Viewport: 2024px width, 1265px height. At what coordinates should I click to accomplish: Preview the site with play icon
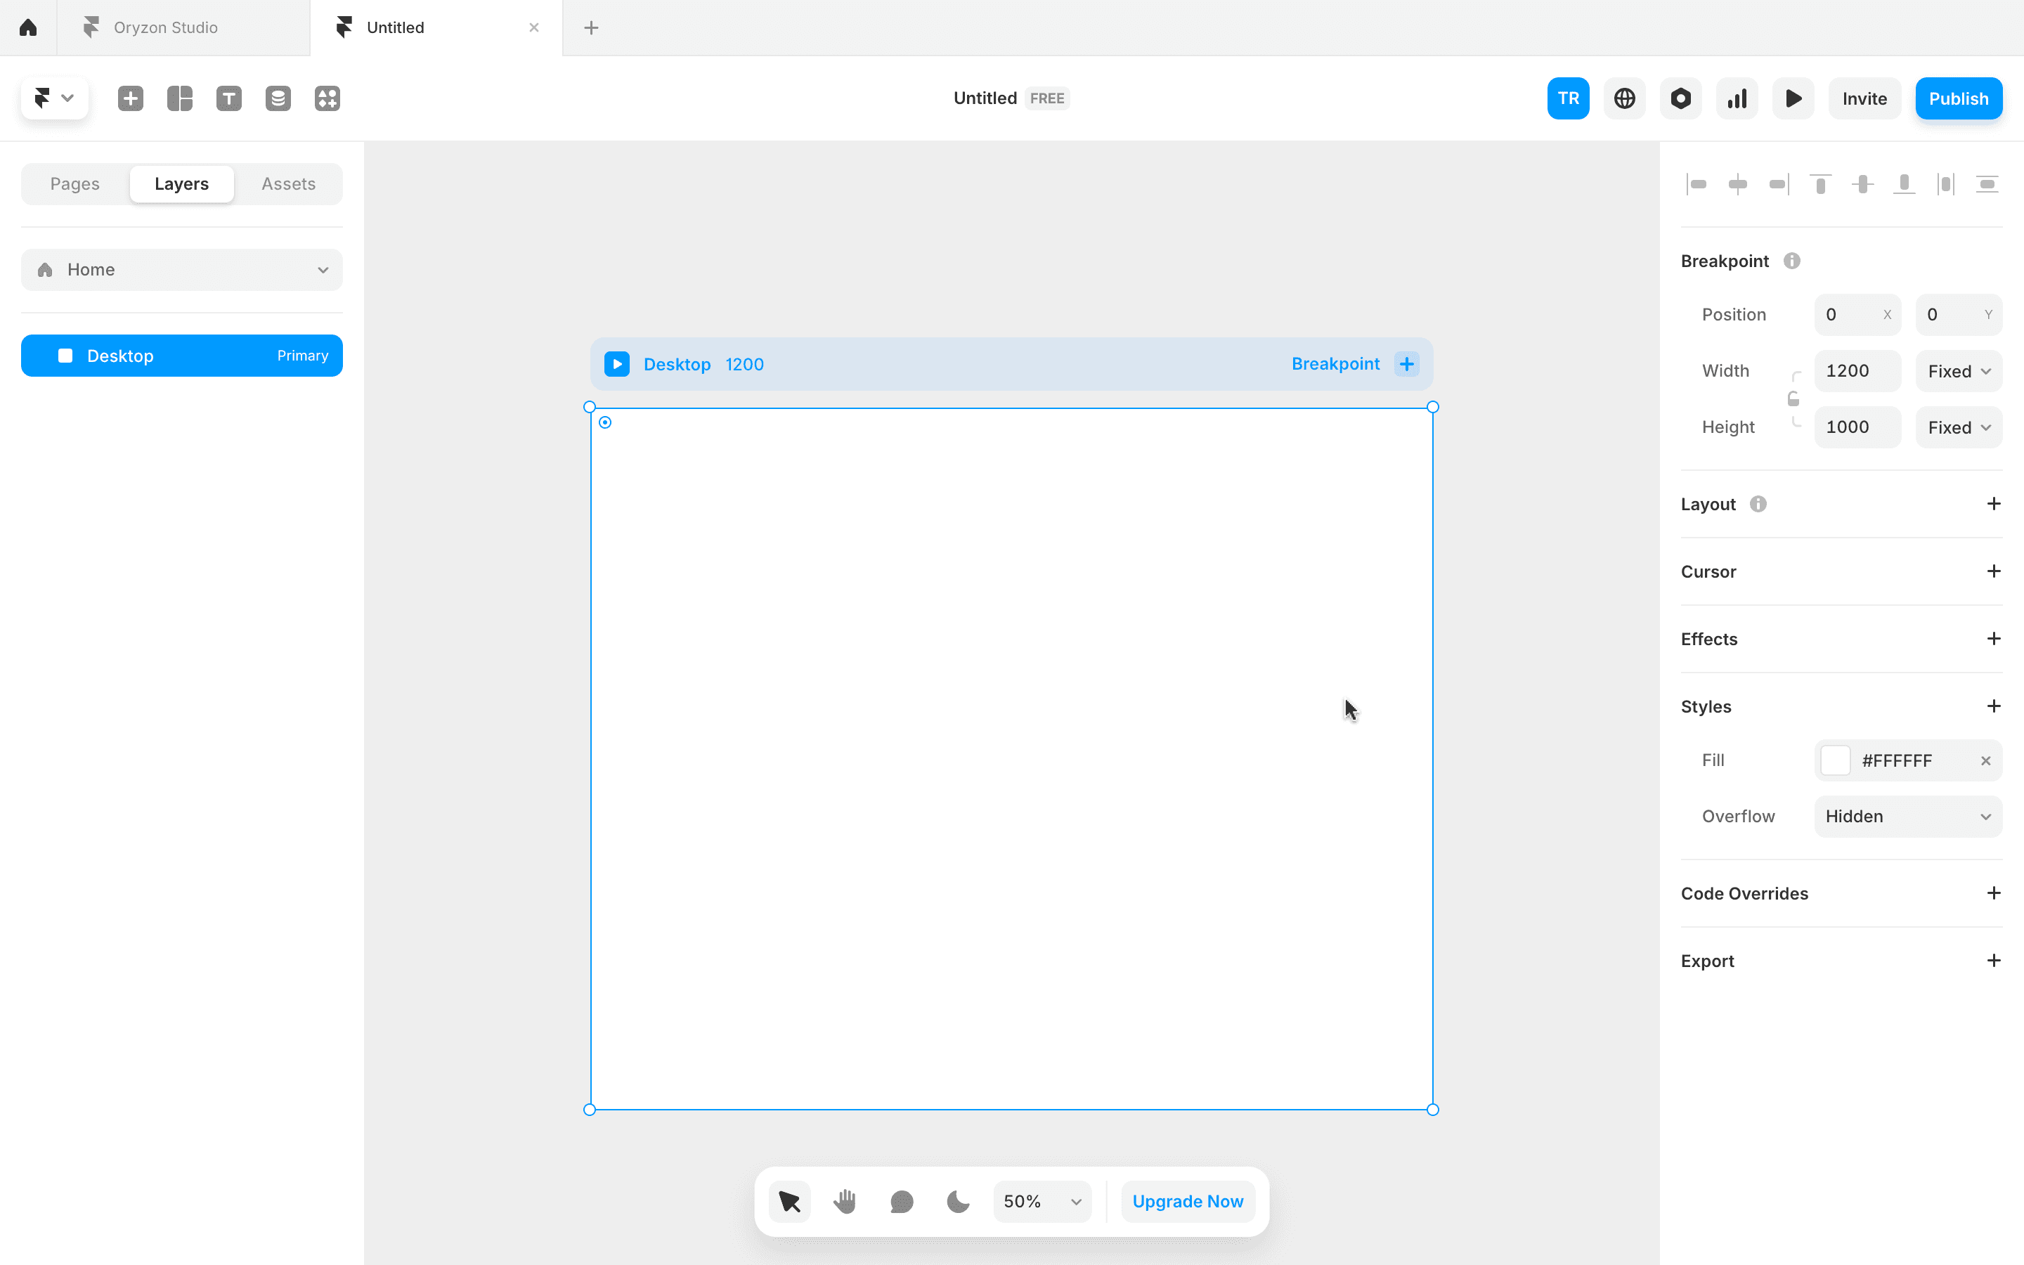(x=1792, y=98)
